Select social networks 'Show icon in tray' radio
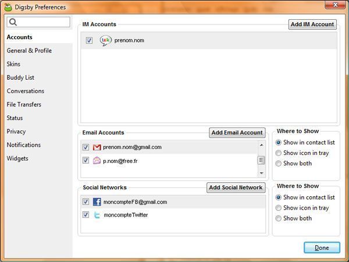 point(278,208)
